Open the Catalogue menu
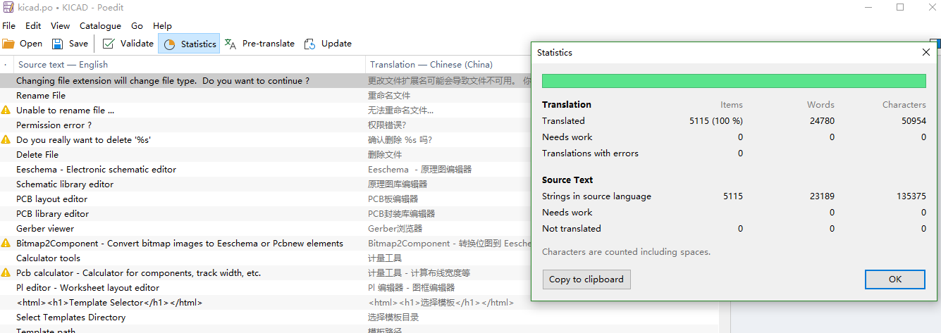 pyautogui.click(x=100, y=26)
